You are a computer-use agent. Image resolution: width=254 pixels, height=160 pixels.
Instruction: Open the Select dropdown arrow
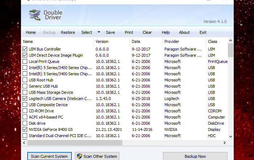click(x=99, y=32)
